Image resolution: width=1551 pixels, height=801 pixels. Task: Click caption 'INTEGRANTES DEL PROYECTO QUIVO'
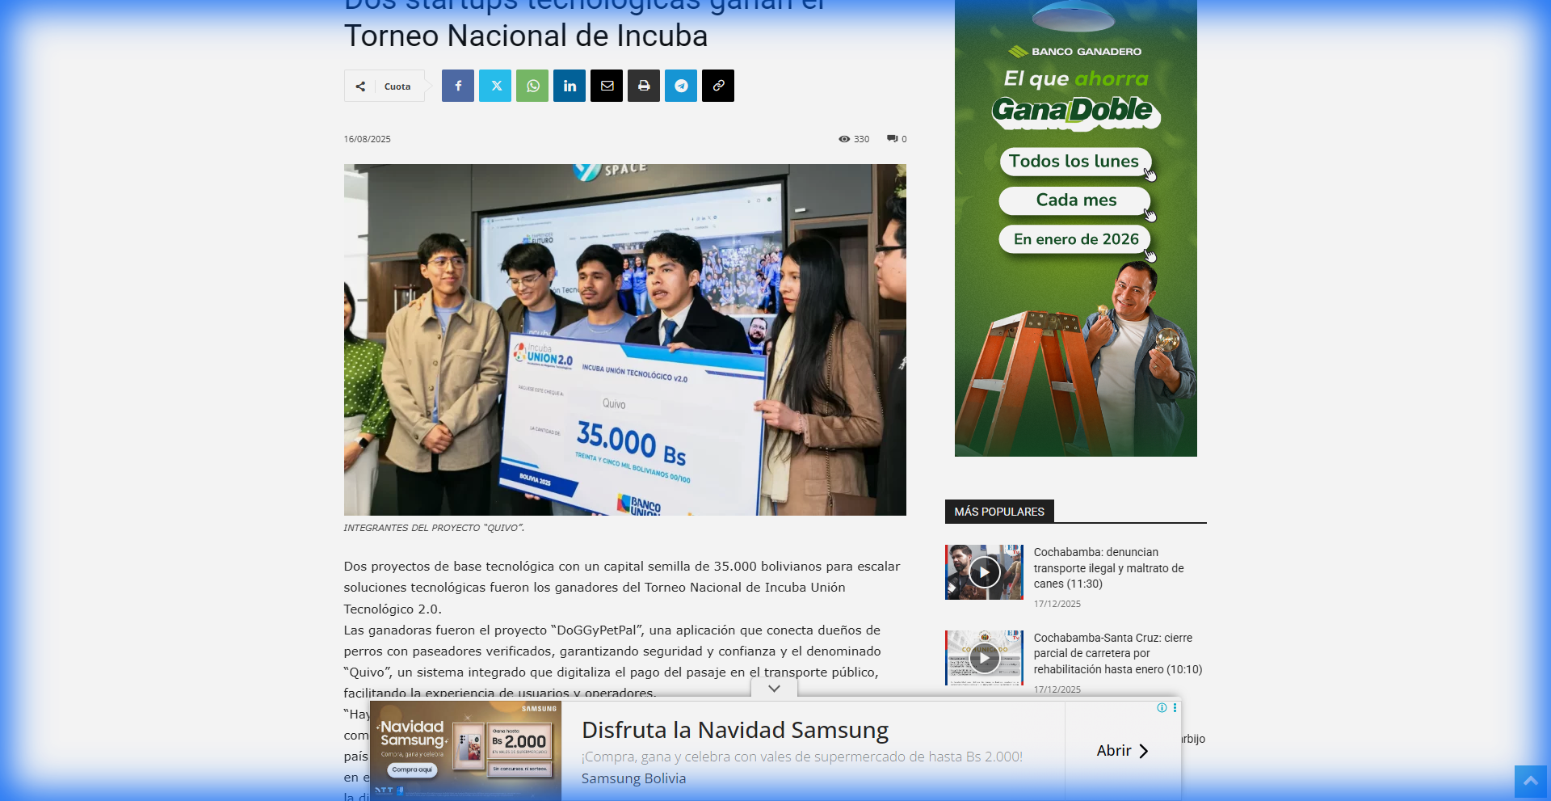pos(434,528)
